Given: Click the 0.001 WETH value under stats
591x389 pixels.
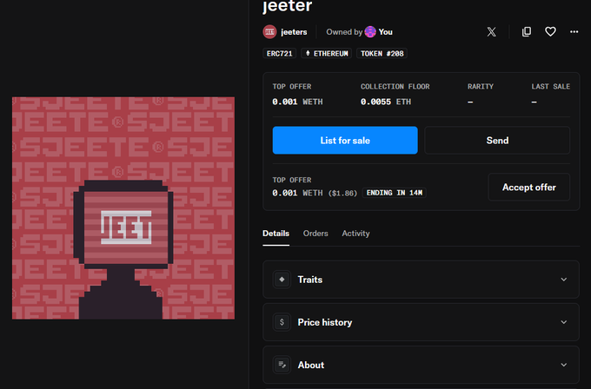Looking at the screenshot, I should [x=297, y=102].
